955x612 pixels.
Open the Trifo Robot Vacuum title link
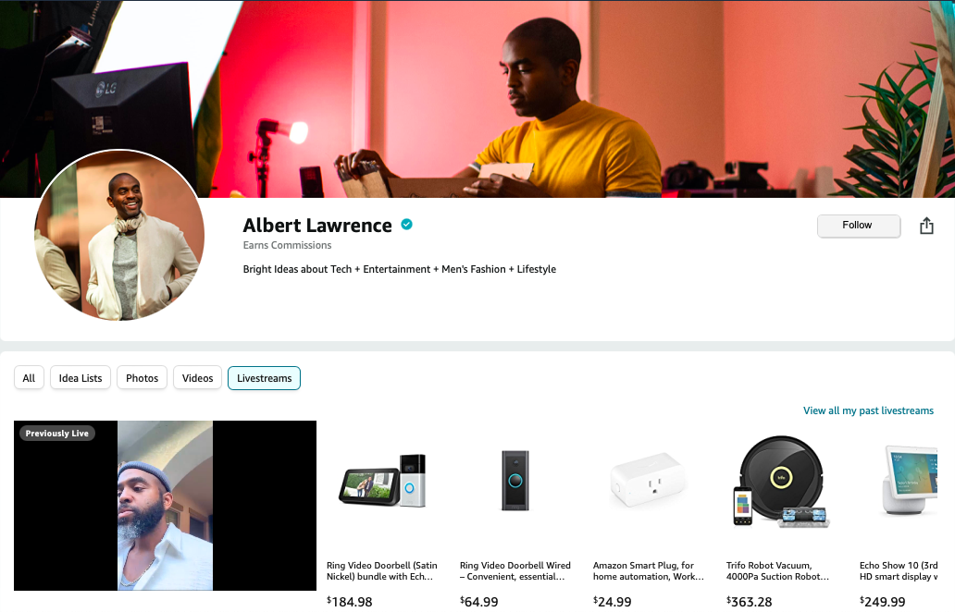click(777, 570)
